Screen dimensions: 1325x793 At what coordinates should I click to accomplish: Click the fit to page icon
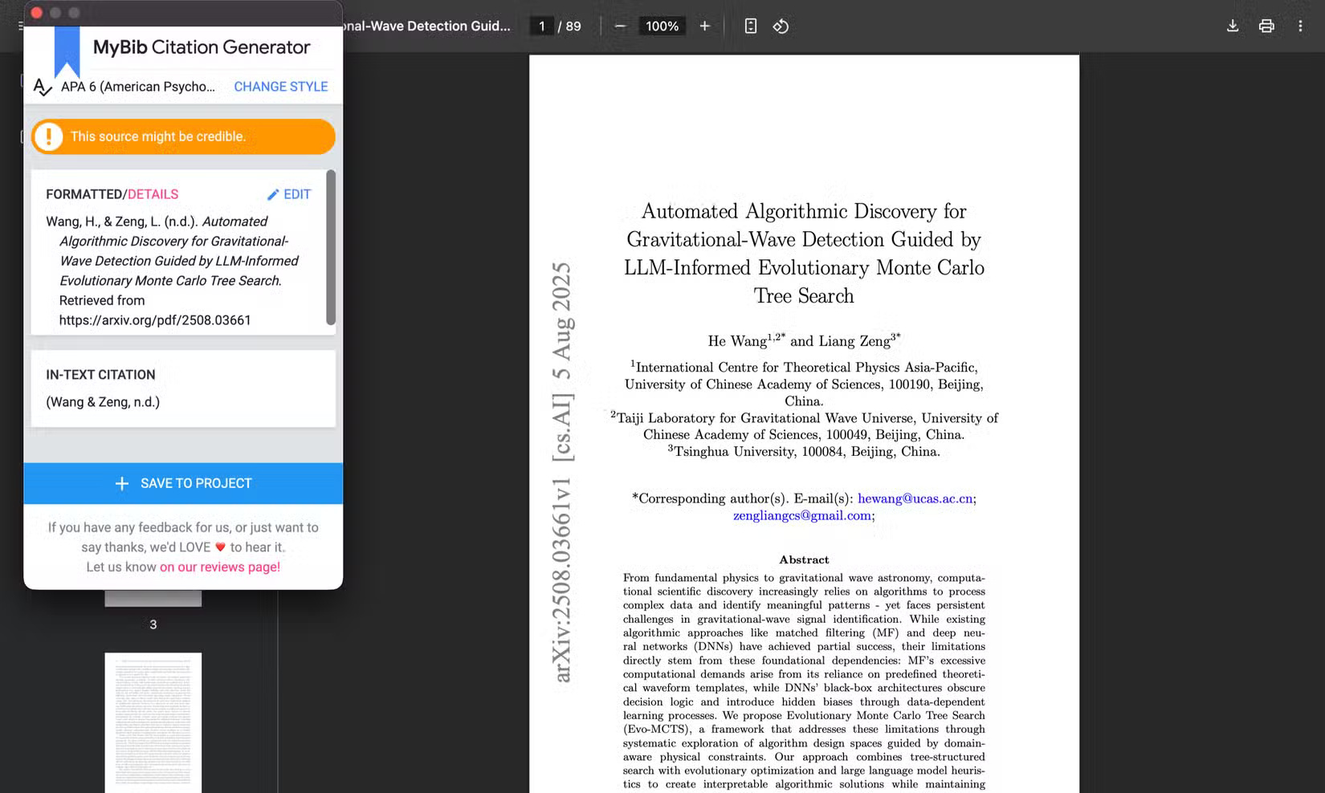(x=750, y=26)
